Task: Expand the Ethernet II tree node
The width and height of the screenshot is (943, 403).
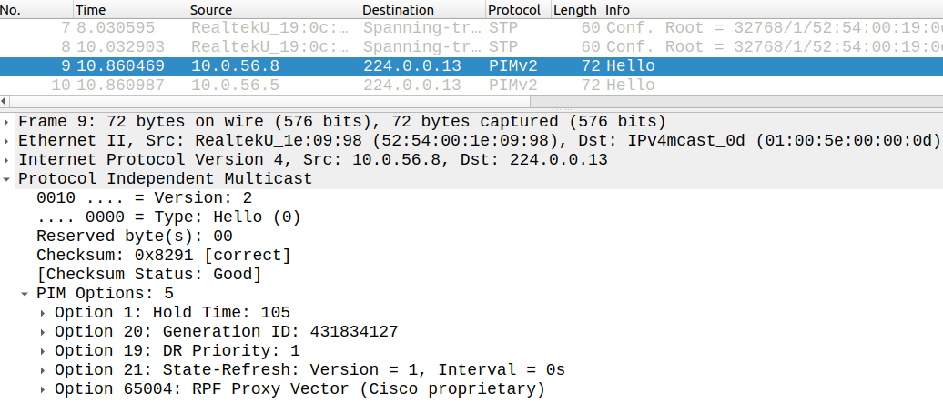Action: 6,141
